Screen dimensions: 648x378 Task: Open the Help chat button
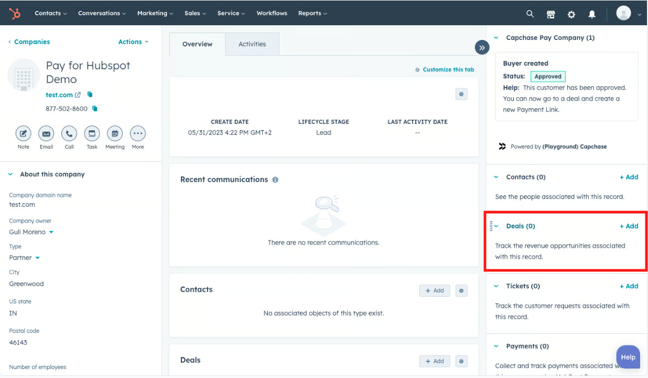click(628, 357)
